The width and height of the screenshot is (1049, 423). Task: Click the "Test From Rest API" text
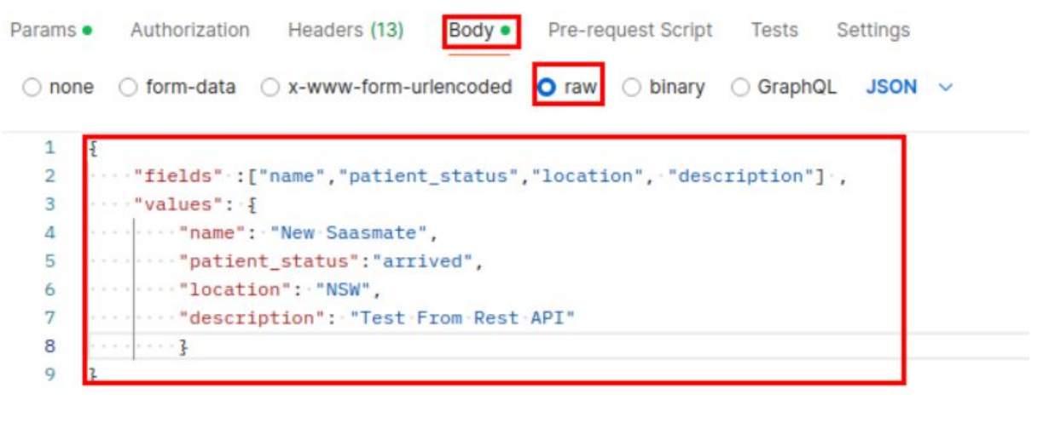(x=463, y=317)
